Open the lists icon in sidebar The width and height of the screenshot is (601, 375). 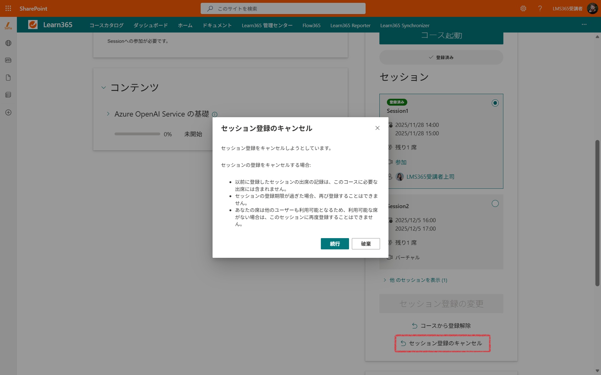coord(8,95)
